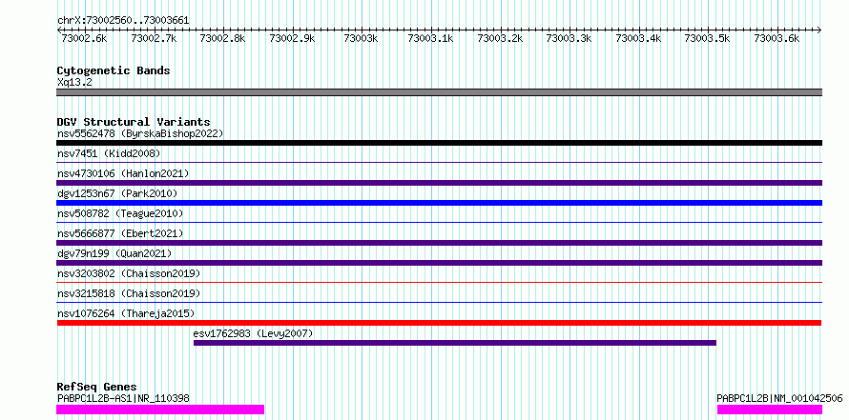Click the nsv4730106 (Hanlon2021) label
Screen dimensions: 849x420
pyautogui.click(x=123, y=173)
